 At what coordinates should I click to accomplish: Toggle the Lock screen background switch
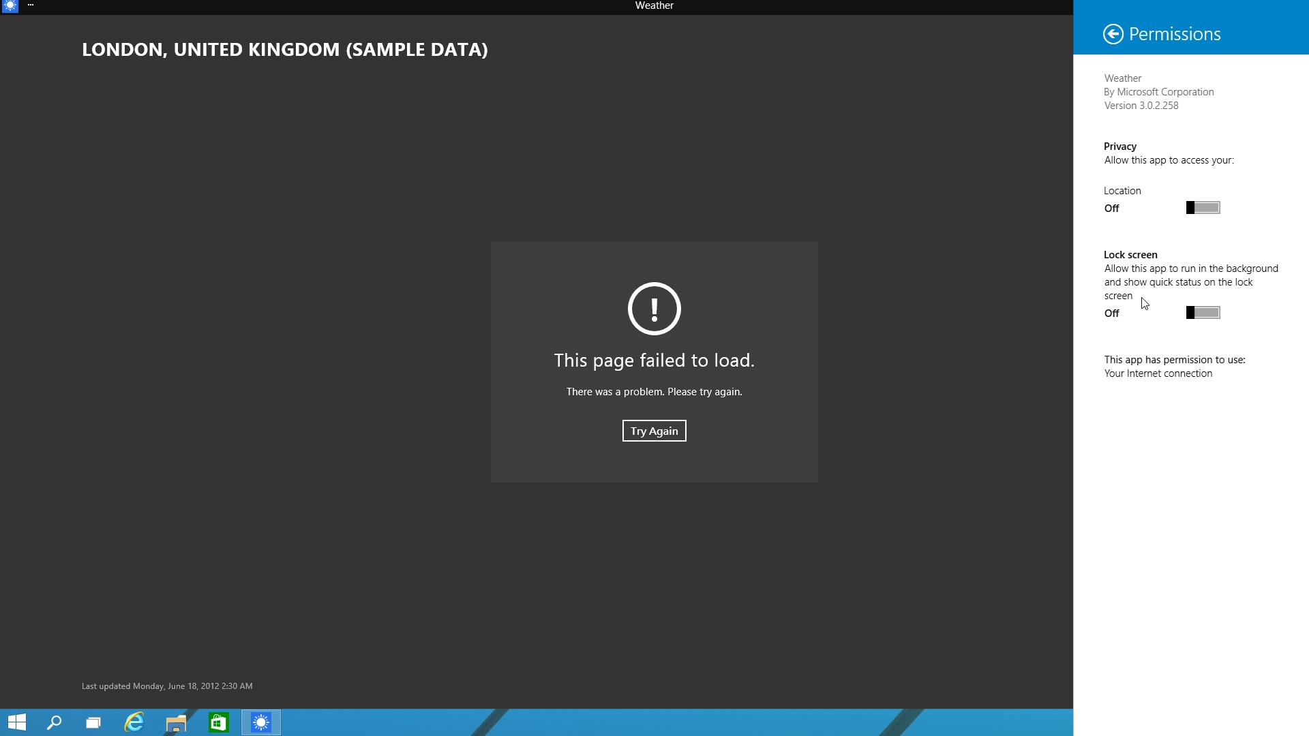[1203, 313]
